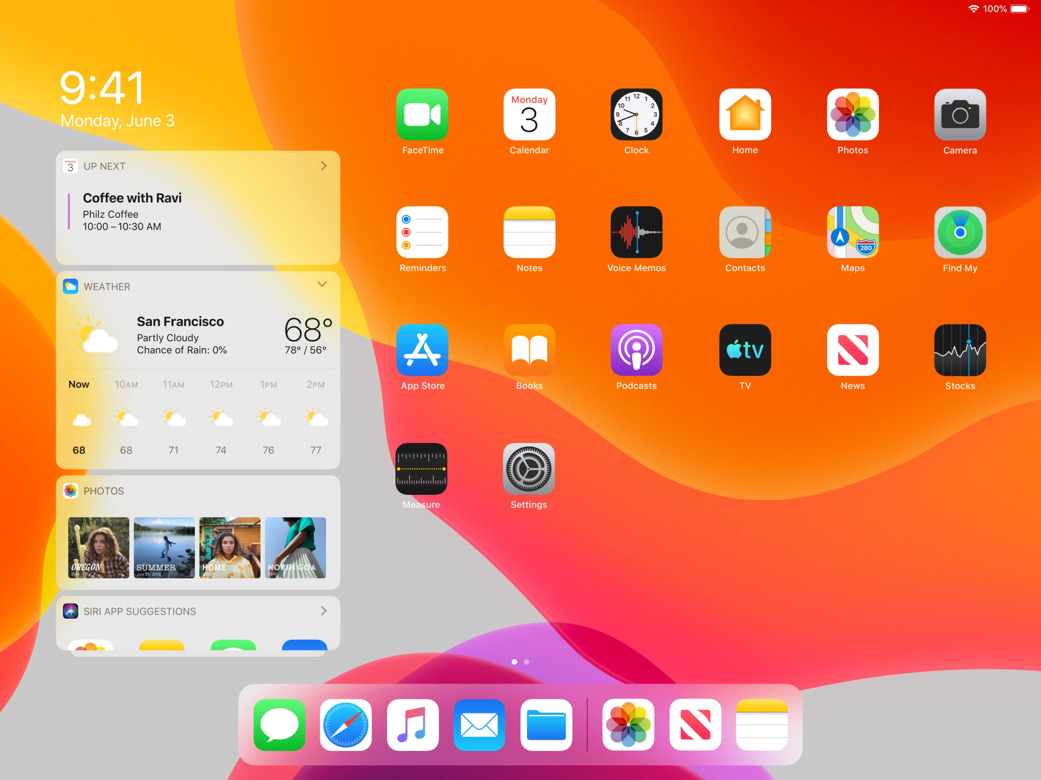Open Find My
Viewport: 1041px width, 780px height.
click(959, 232)
